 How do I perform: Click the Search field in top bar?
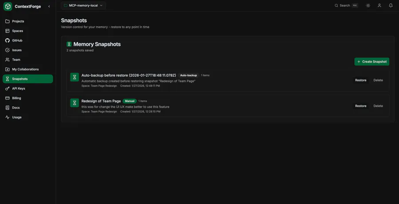346,5
